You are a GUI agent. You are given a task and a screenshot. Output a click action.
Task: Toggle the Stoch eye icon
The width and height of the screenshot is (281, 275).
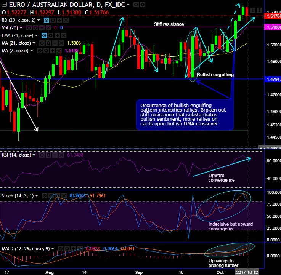point(45,196)
